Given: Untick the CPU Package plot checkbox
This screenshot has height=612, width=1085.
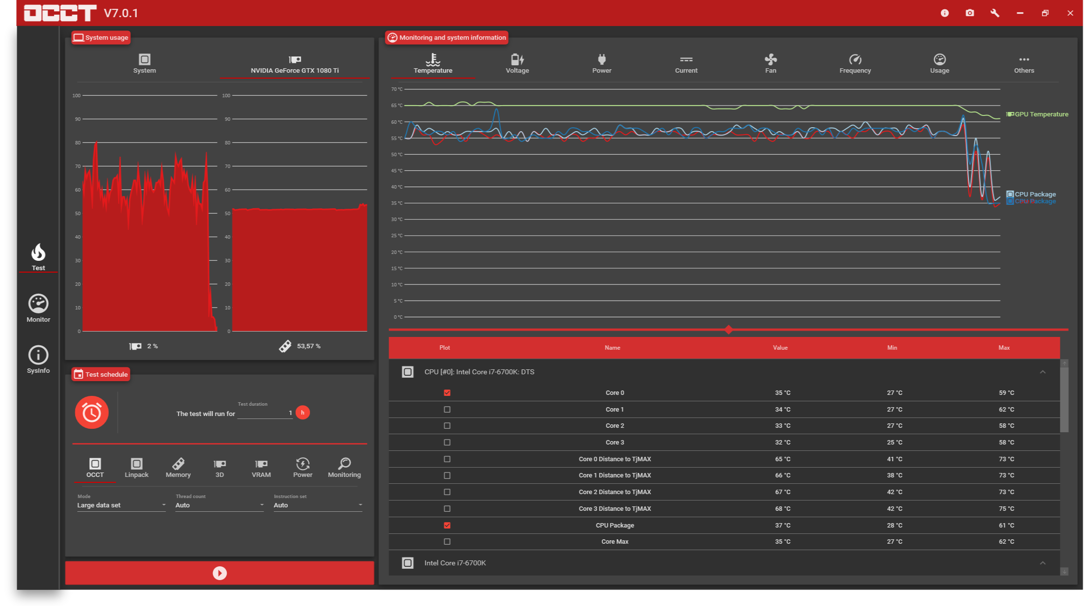Looking at the screenshot, I should [x=447, y=526].
